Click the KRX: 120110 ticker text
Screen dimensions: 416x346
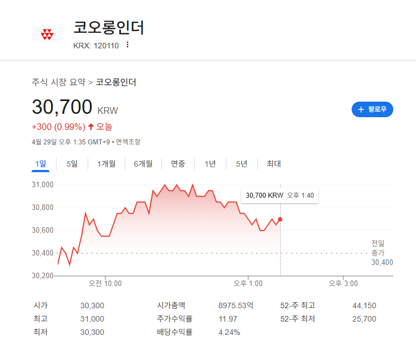tap(96, 46)
